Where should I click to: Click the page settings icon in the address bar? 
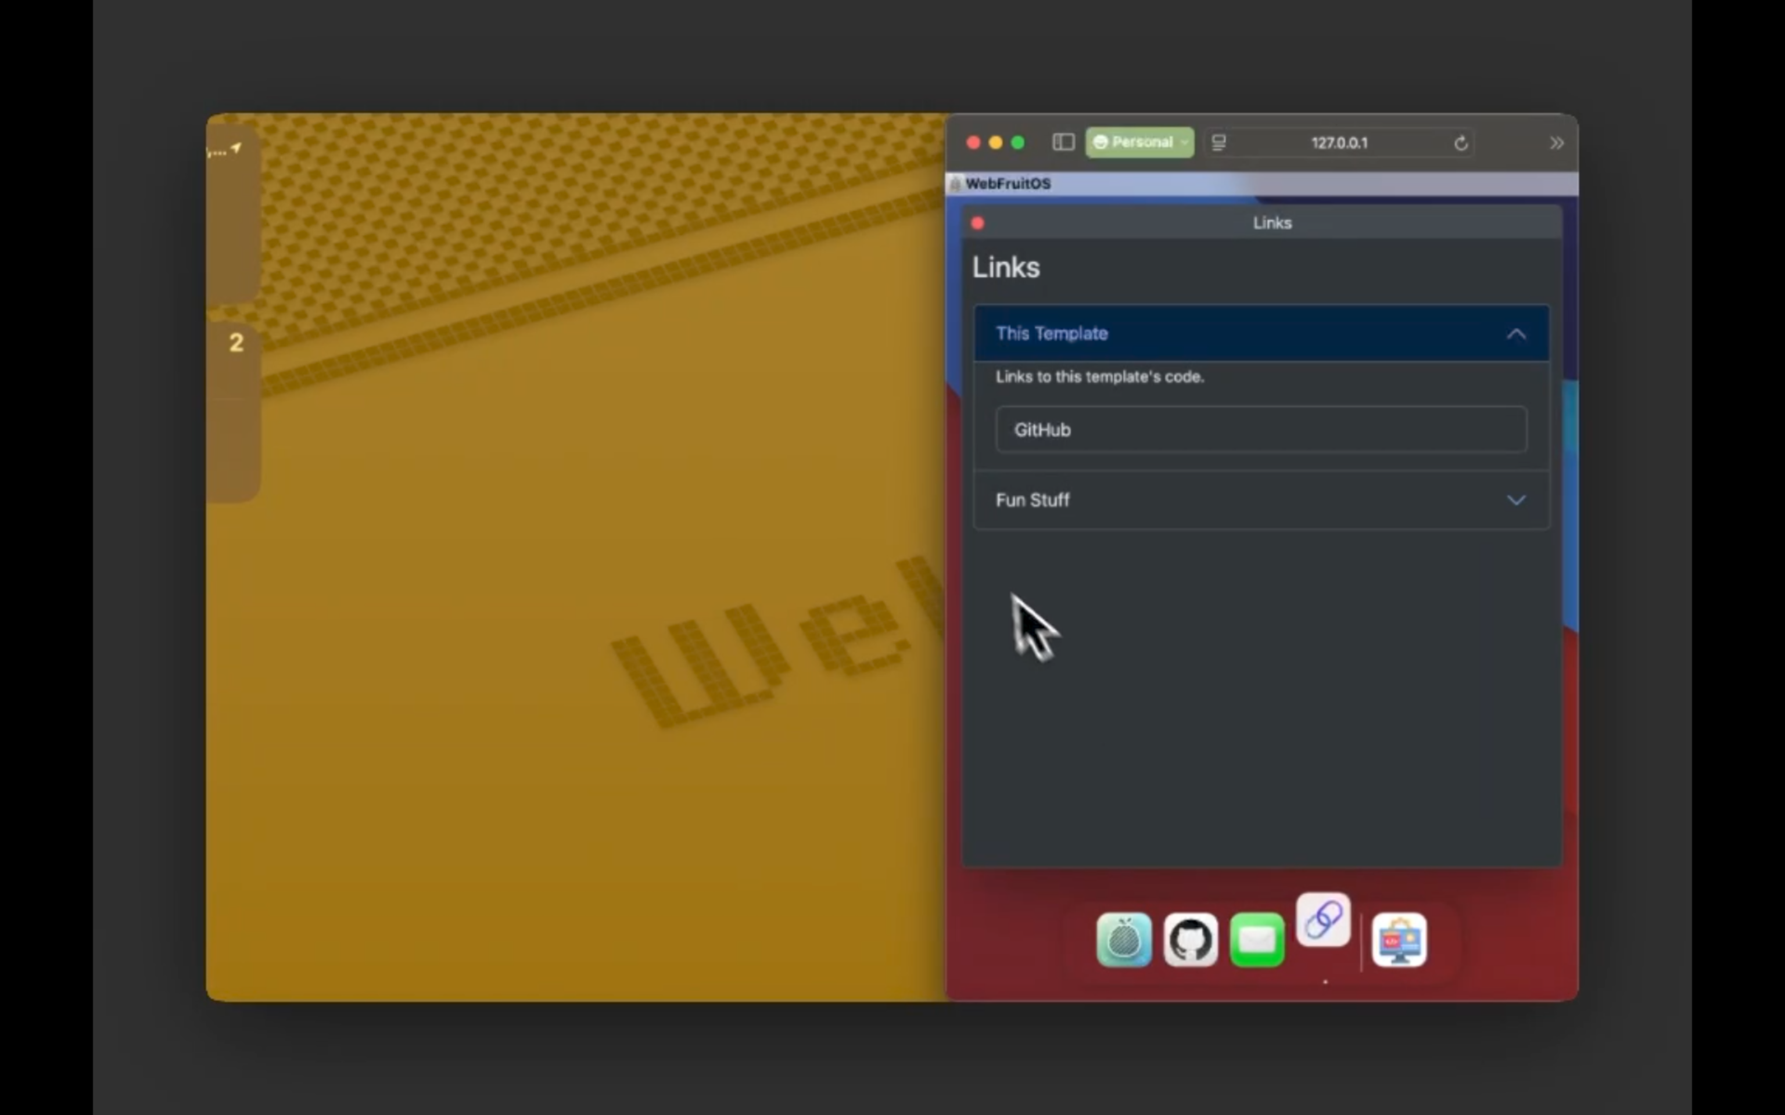click(x=1218, y=142)
